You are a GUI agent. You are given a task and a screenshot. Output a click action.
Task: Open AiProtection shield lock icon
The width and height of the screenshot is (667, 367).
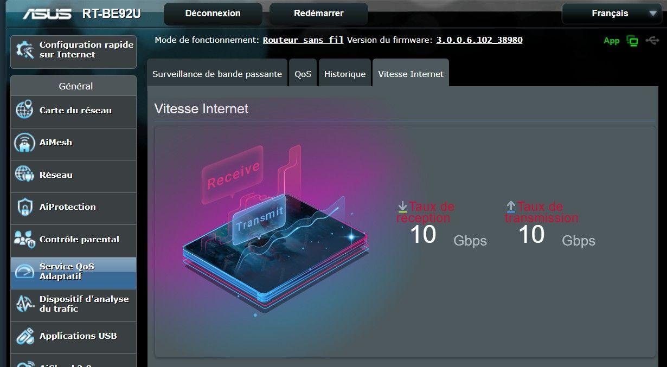tap(24, 207)
